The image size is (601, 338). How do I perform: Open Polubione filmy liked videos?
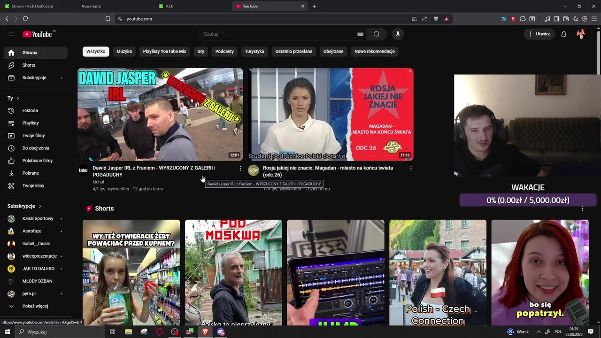click(36, 161)
